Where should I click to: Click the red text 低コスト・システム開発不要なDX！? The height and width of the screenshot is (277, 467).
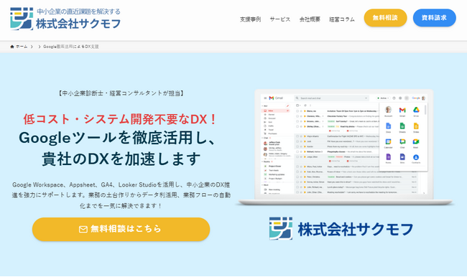click(x=120, y=119)
